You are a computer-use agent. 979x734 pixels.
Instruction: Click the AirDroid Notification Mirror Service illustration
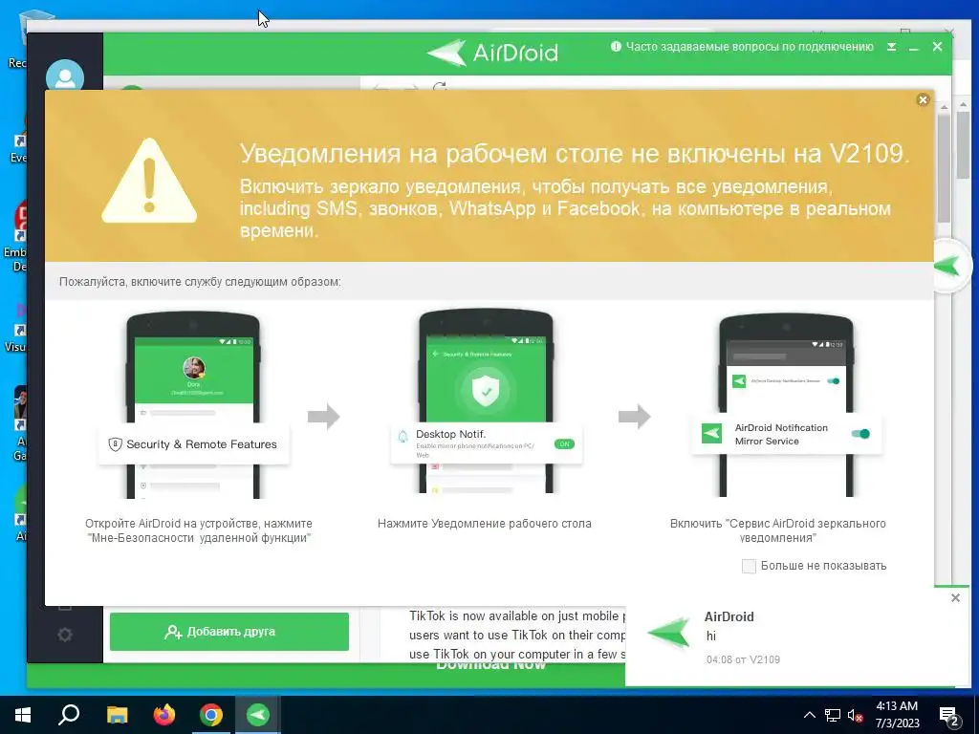[x=786, y=405]
